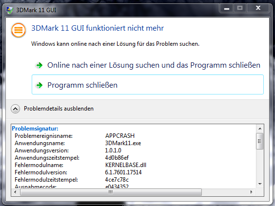The height and width of the screenshot is (206, 275).
Task: Click the KERNELBASE.dll value
Action: point(126,165)
